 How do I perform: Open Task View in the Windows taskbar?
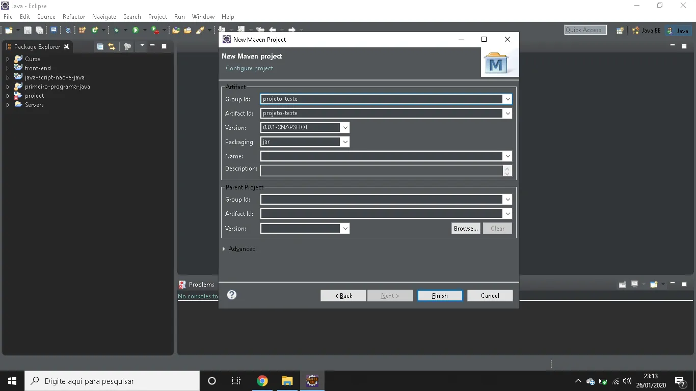[236, 381]
